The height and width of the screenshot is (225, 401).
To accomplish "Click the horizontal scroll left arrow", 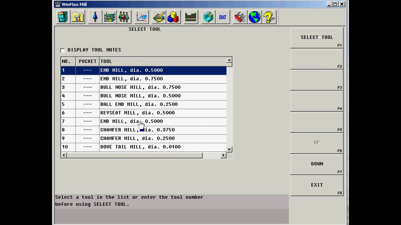I will pyautogui.click(x=64, y=155).
